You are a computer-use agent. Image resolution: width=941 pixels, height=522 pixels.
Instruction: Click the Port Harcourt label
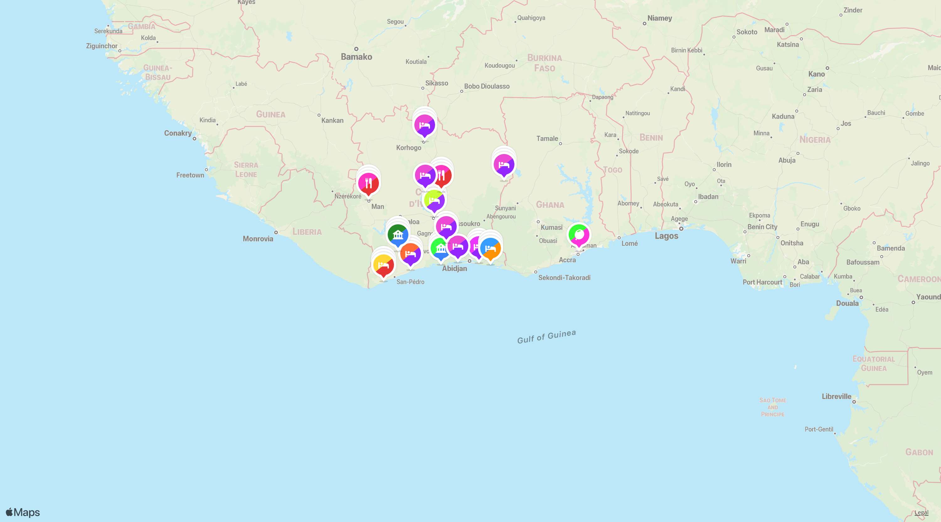[763, 282]
